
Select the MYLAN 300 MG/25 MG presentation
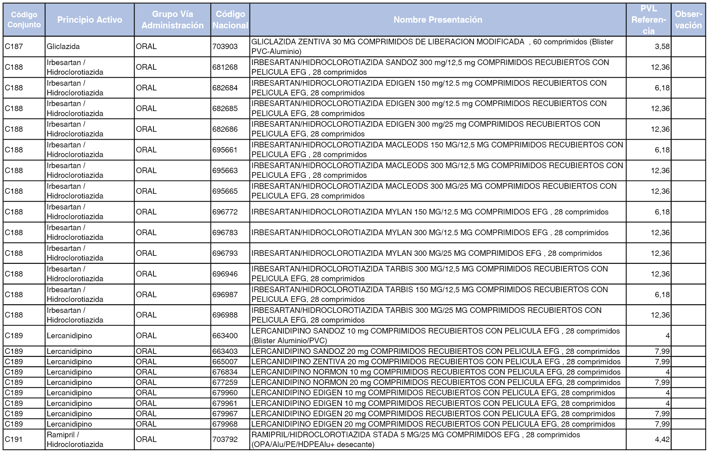tap(438, 253)
